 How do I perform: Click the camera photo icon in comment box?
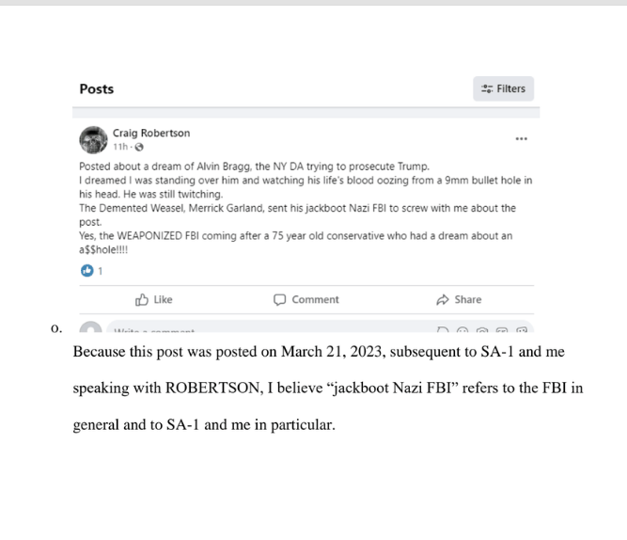point(482,329)
